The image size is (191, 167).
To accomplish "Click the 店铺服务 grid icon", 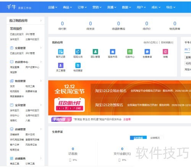I will click(11, 158).
